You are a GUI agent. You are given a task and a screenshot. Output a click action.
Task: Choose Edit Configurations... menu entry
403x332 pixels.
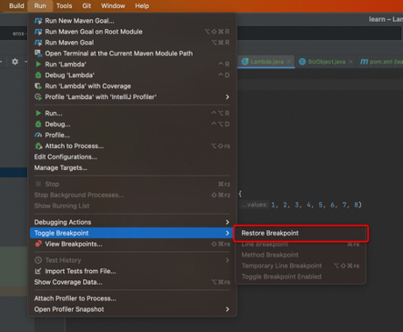tap(66, 157)
